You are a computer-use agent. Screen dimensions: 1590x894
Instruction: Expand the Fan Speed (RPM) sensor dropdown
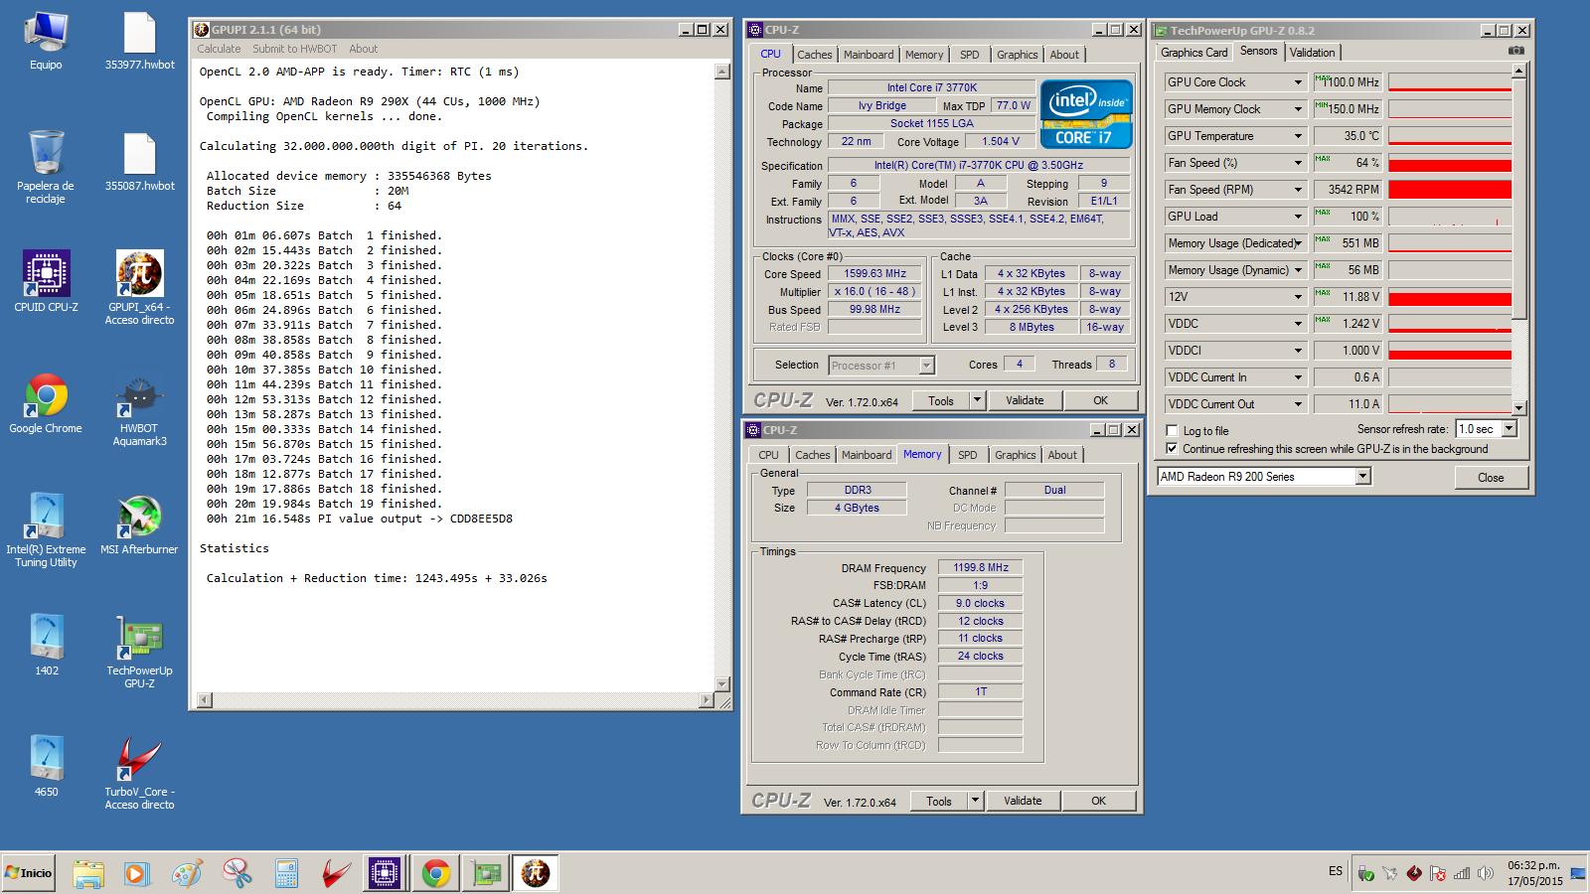pos(1298,190)
